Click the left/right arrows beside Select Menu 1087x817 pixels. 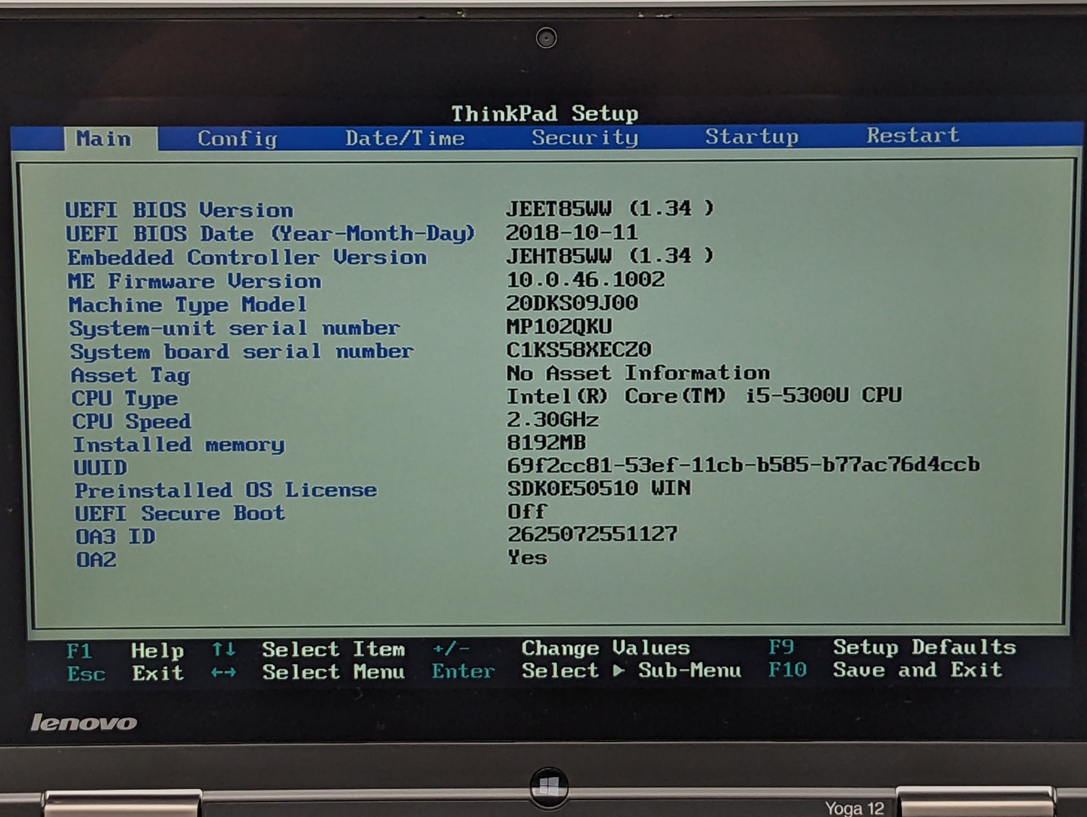(224, 672)
